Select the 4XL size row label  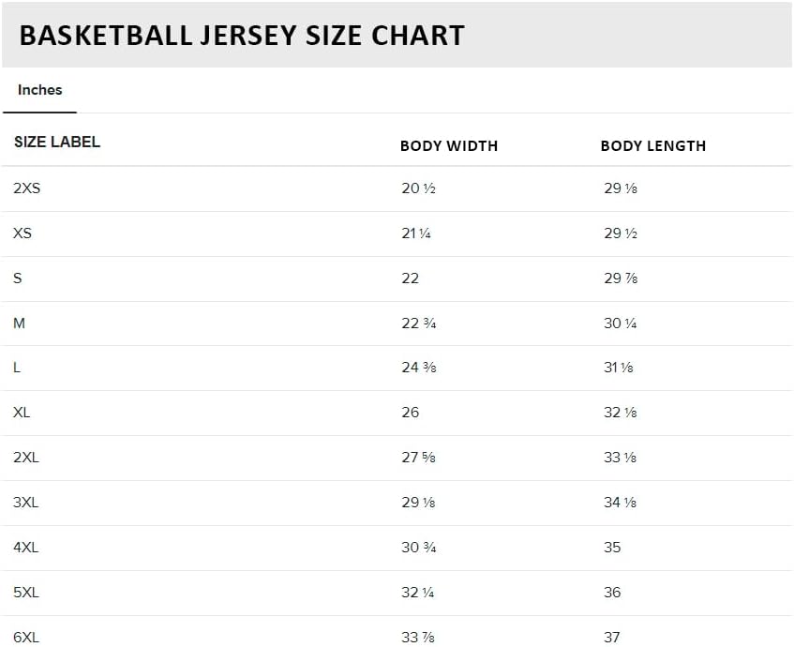26,548
